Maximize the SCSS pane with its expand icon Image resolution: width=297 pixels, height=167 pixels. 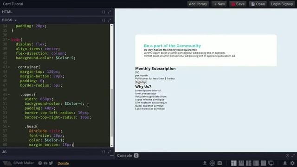point(110,20)
